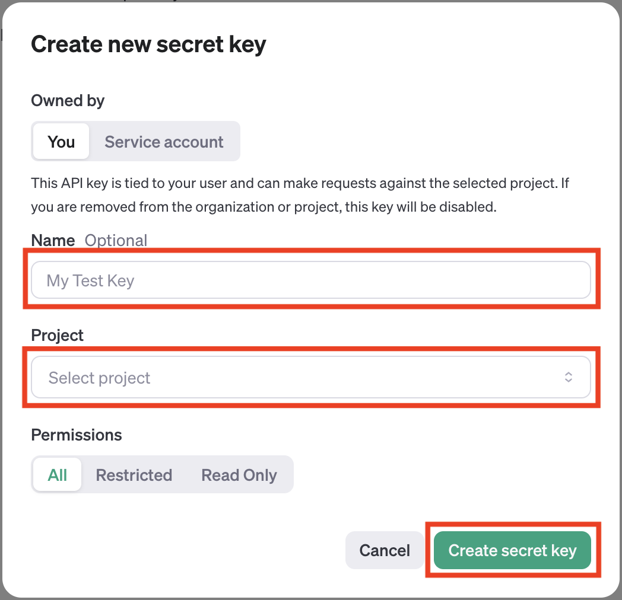Set permissions to Restricted
Screen dimensions: 622x600
[134, 475]
